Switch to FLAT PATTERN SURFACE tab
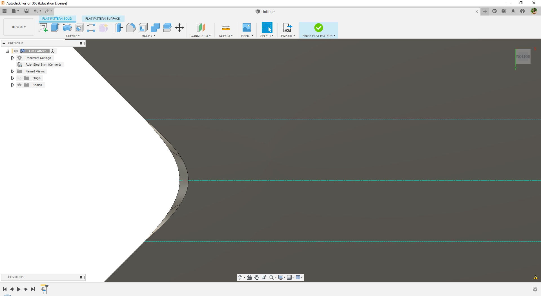Image resolution: width=541 pixels, height=296 pixels. [103, 19]
